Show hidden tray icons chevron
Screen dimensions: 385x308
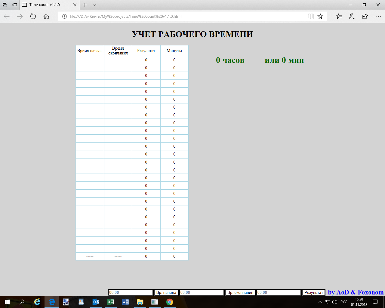(x=320, y=302)
